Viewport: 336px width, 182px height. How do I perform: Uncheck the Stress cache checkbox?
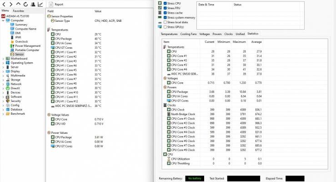[165, 13]
